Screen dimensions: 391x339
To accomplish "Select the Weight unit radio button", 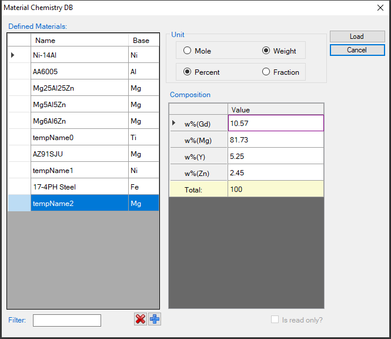I will click(266, 51).
